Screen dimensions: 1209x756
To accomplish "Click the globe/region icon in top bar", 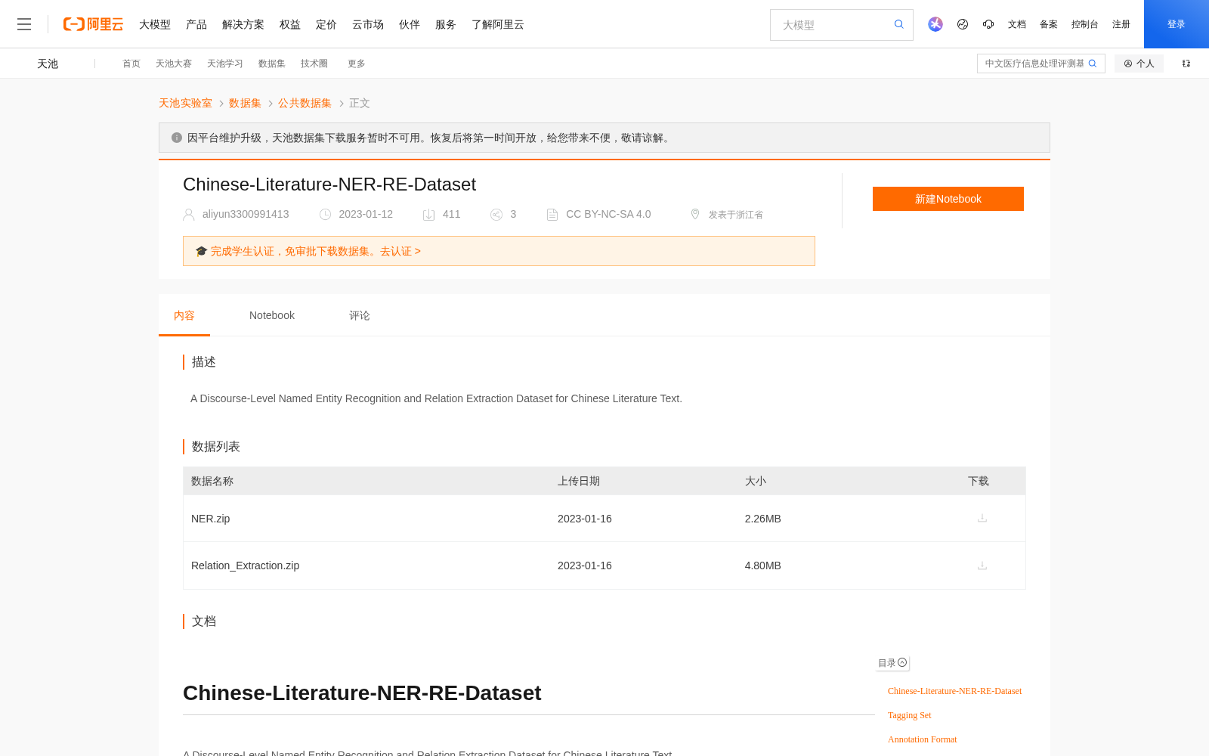I will [x=963, y=24].
